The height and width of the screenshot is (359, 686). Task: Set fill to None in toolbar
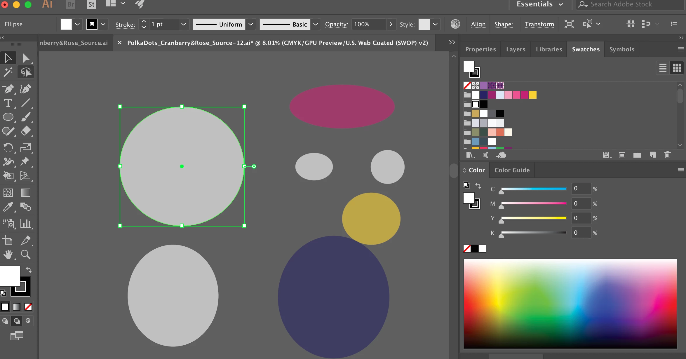click(28, 307)
